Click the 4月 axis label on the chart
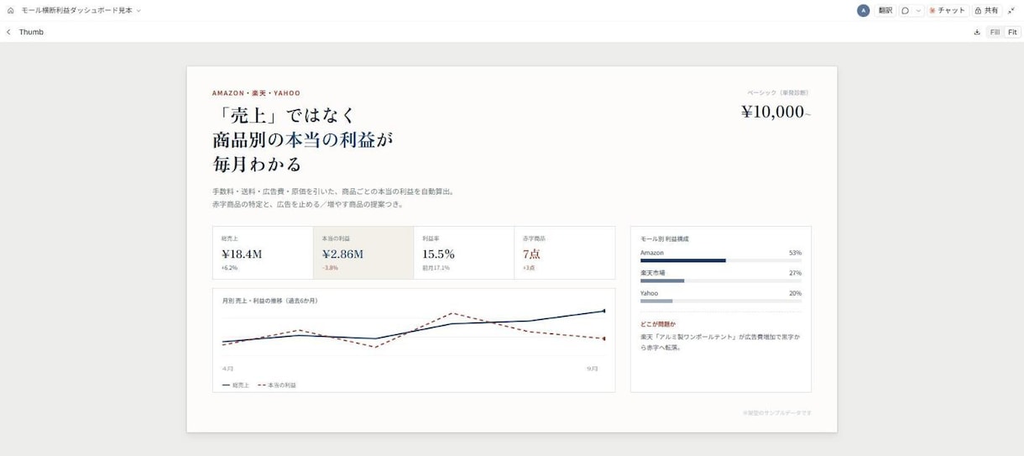This screenshot has width=1024, height=456. tap(228, 369)
